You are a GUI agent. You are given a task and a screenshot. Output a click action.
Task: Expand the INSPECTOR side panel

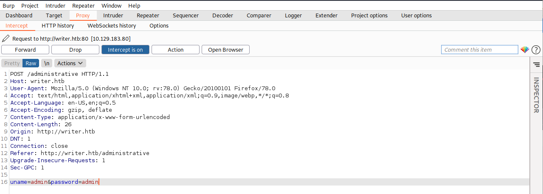point(536,95)
